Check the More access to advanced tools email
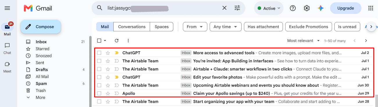 click(x=99, y=53)
